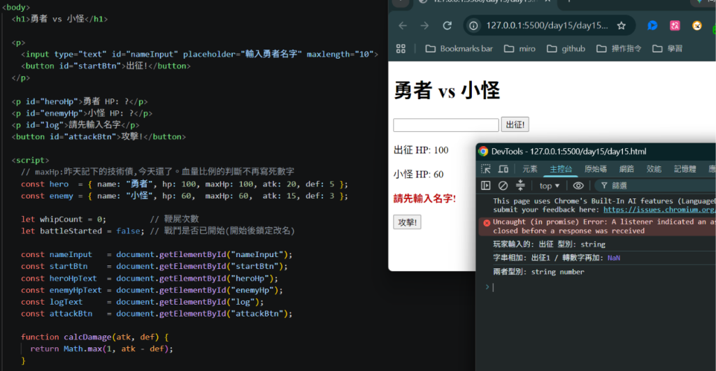Open the miro bookmark folder
Viewport: 716px width, 371px height.
point(520,48)
